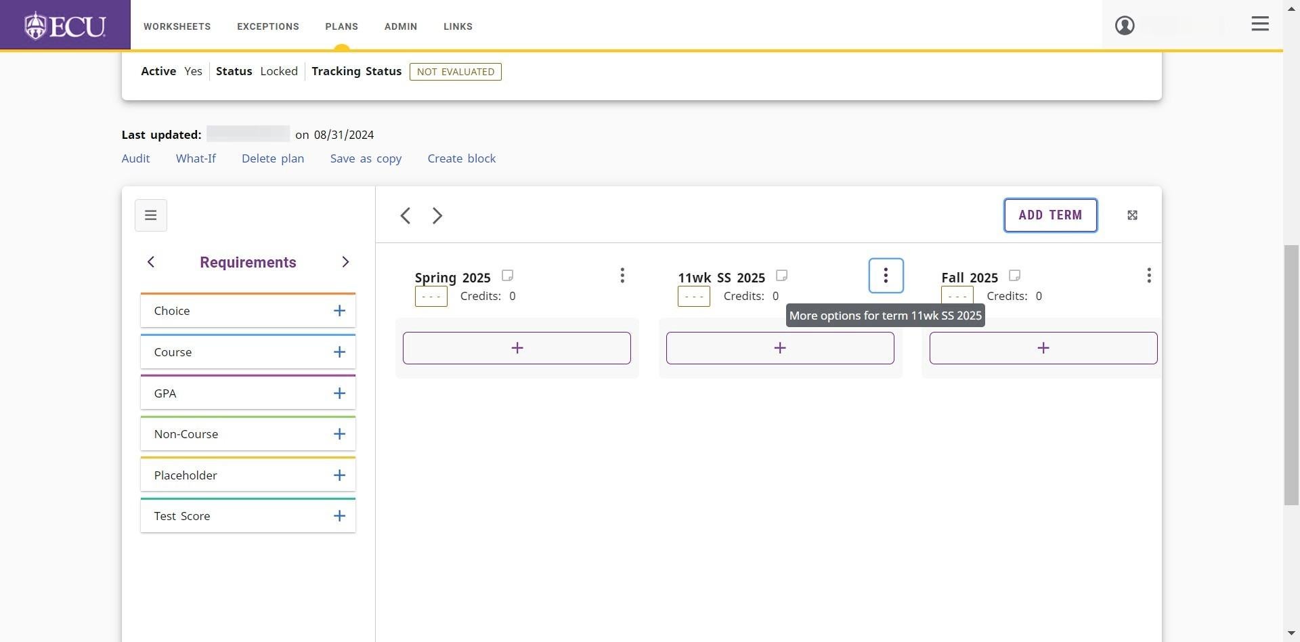Open the hamburger menu at top right

(x=1260, y=24)
